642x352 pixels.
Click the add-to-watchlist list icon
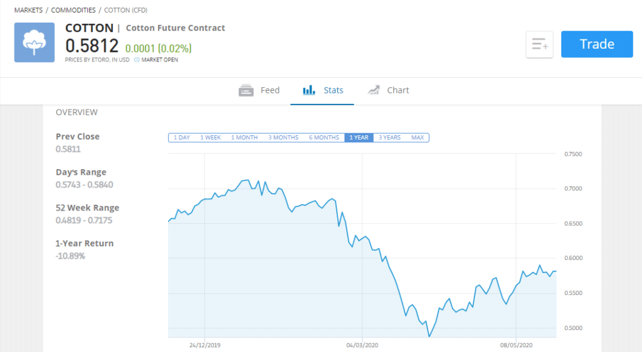tap(539, 44)
